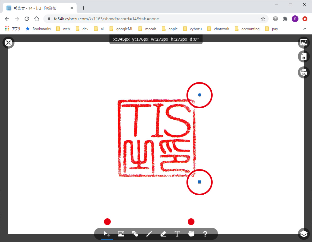Select the shapes tool
Screen dimensions: 312x242
135,234
